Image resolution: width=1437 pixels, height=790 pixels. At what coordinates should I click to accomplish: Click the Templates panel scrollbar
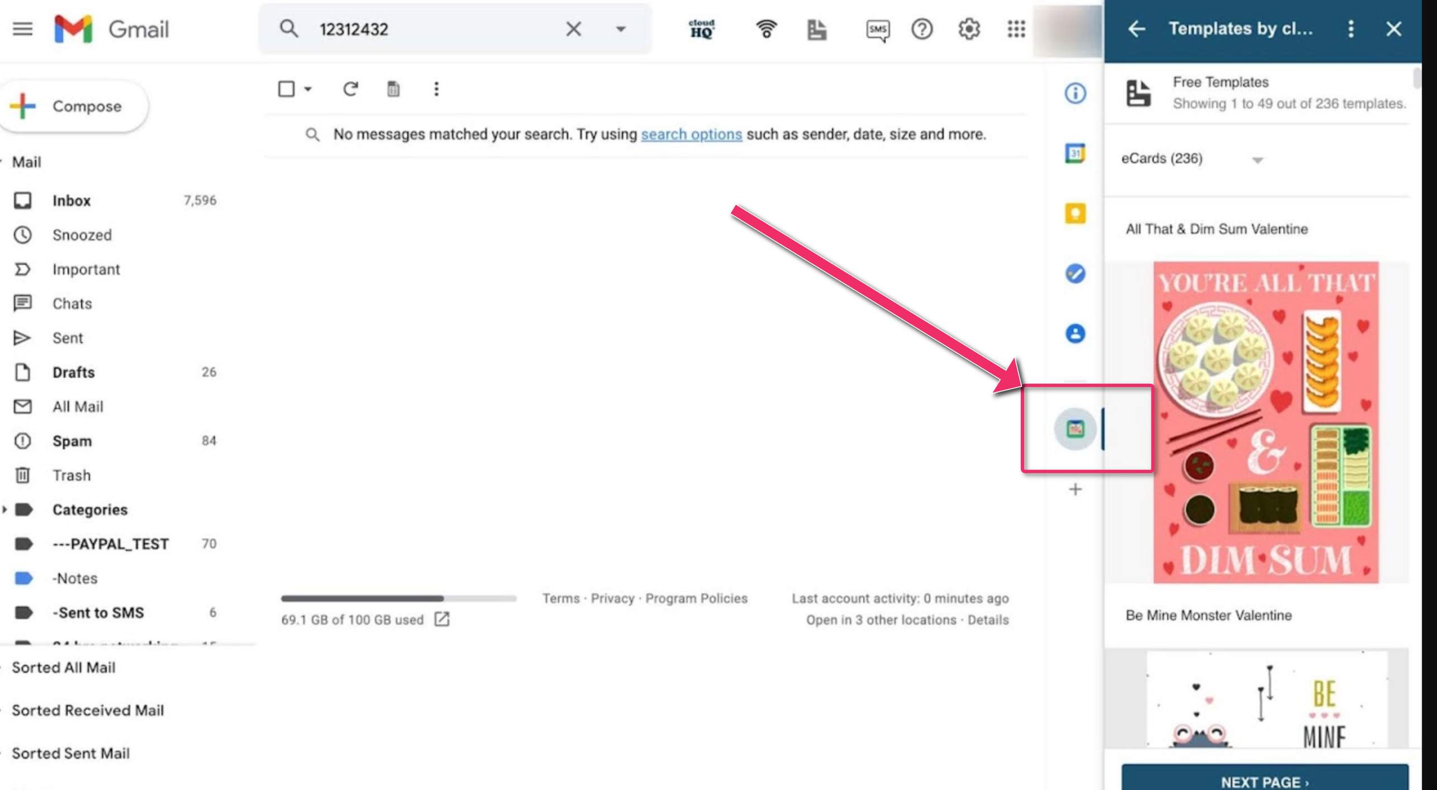pos(1416,79)
